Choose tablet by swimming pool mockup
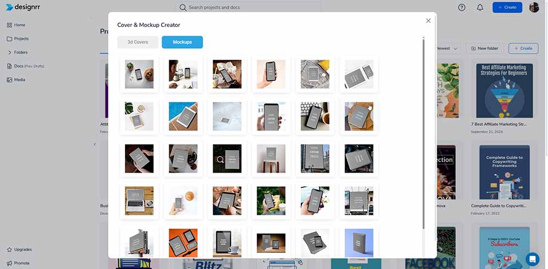 tap(183, 116)
